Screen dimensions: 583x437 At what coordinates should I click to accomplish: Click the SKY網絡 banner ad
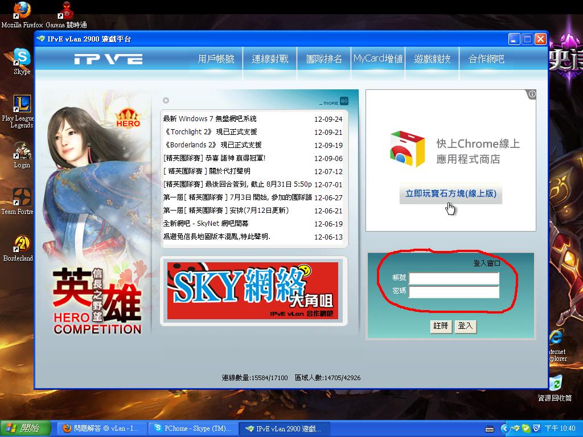(253, 291)
